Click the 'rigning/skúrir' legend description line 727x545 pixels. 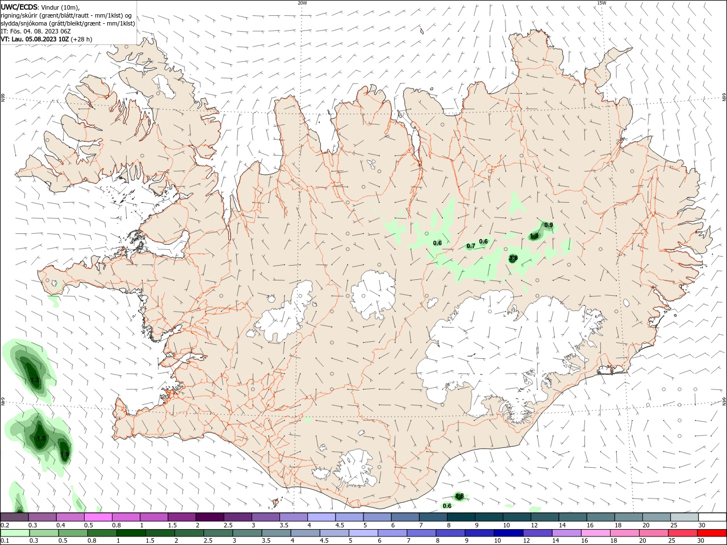click(66, 15)
